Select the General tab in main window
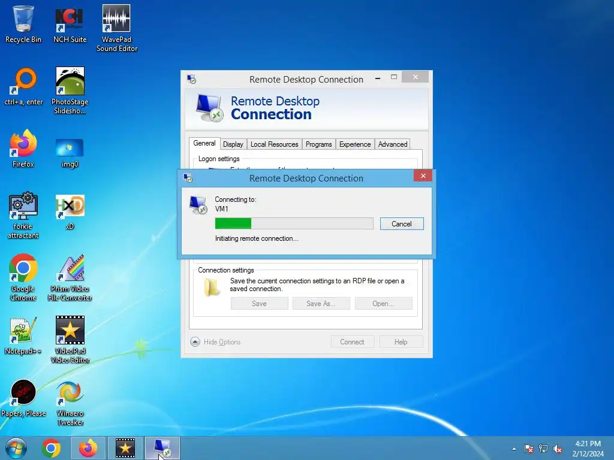This screenshot has height=460, width=614. (x=204, y=143)
